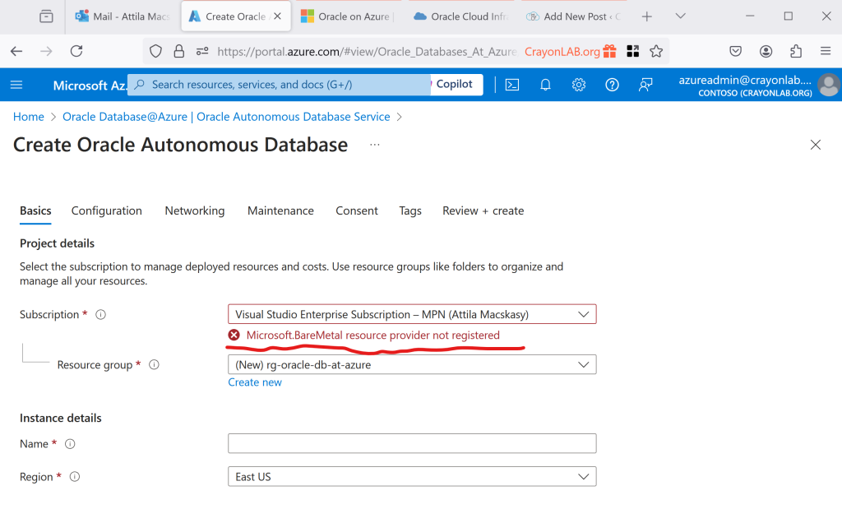The image size is (842, 509).
Task: Open portal settings gear icon
Action: pos(579,85)
